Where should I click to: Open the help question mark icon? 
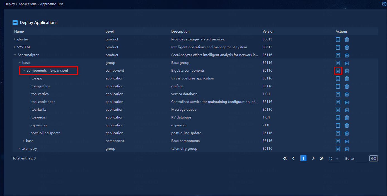pyautogui.click(x=384, y=4)
